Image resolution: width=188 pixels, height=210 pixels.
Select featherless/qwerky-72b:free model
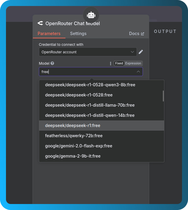click(x=74, y=136)
